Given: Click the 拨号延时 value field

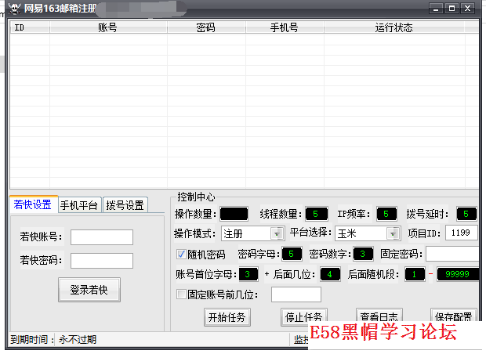Looking at the screenshot, I should 466,214.
